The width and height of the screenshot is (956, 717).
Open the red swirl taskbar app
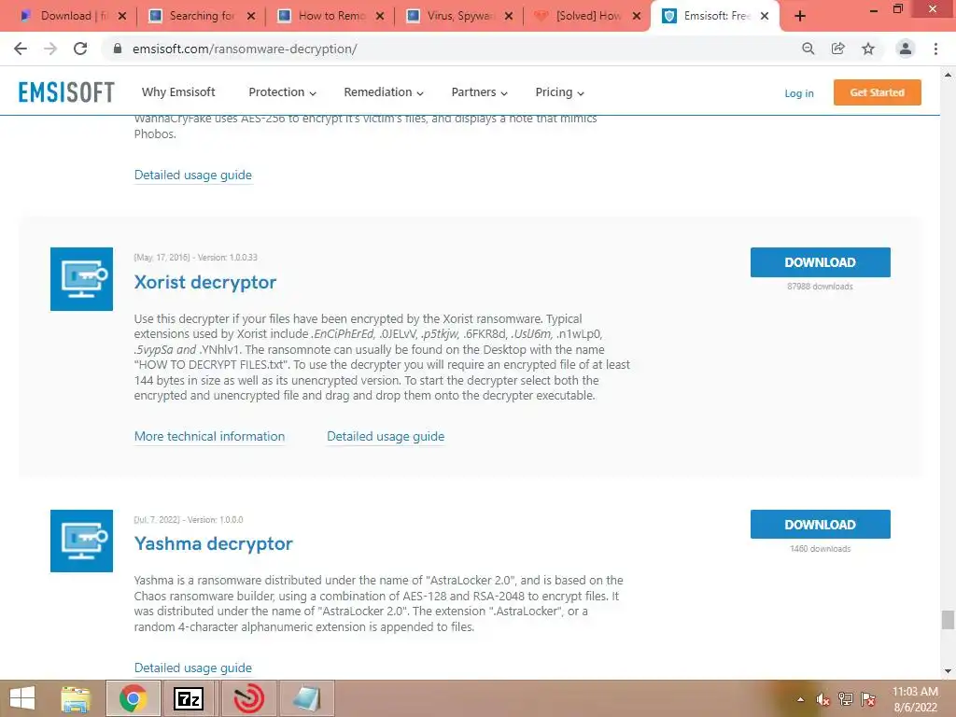248,698
